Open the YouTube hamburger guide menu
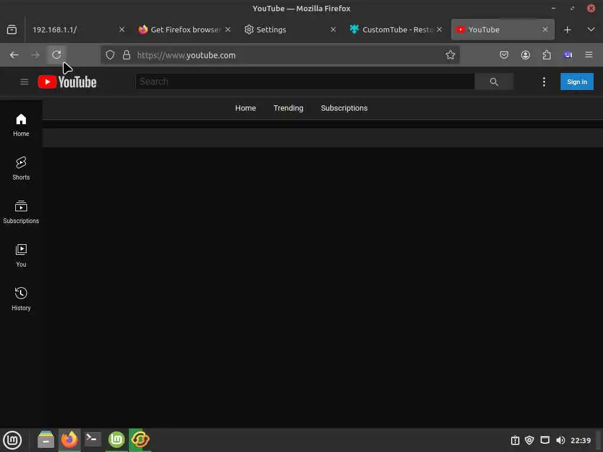 pyautogui.click(x=24, y=82)
